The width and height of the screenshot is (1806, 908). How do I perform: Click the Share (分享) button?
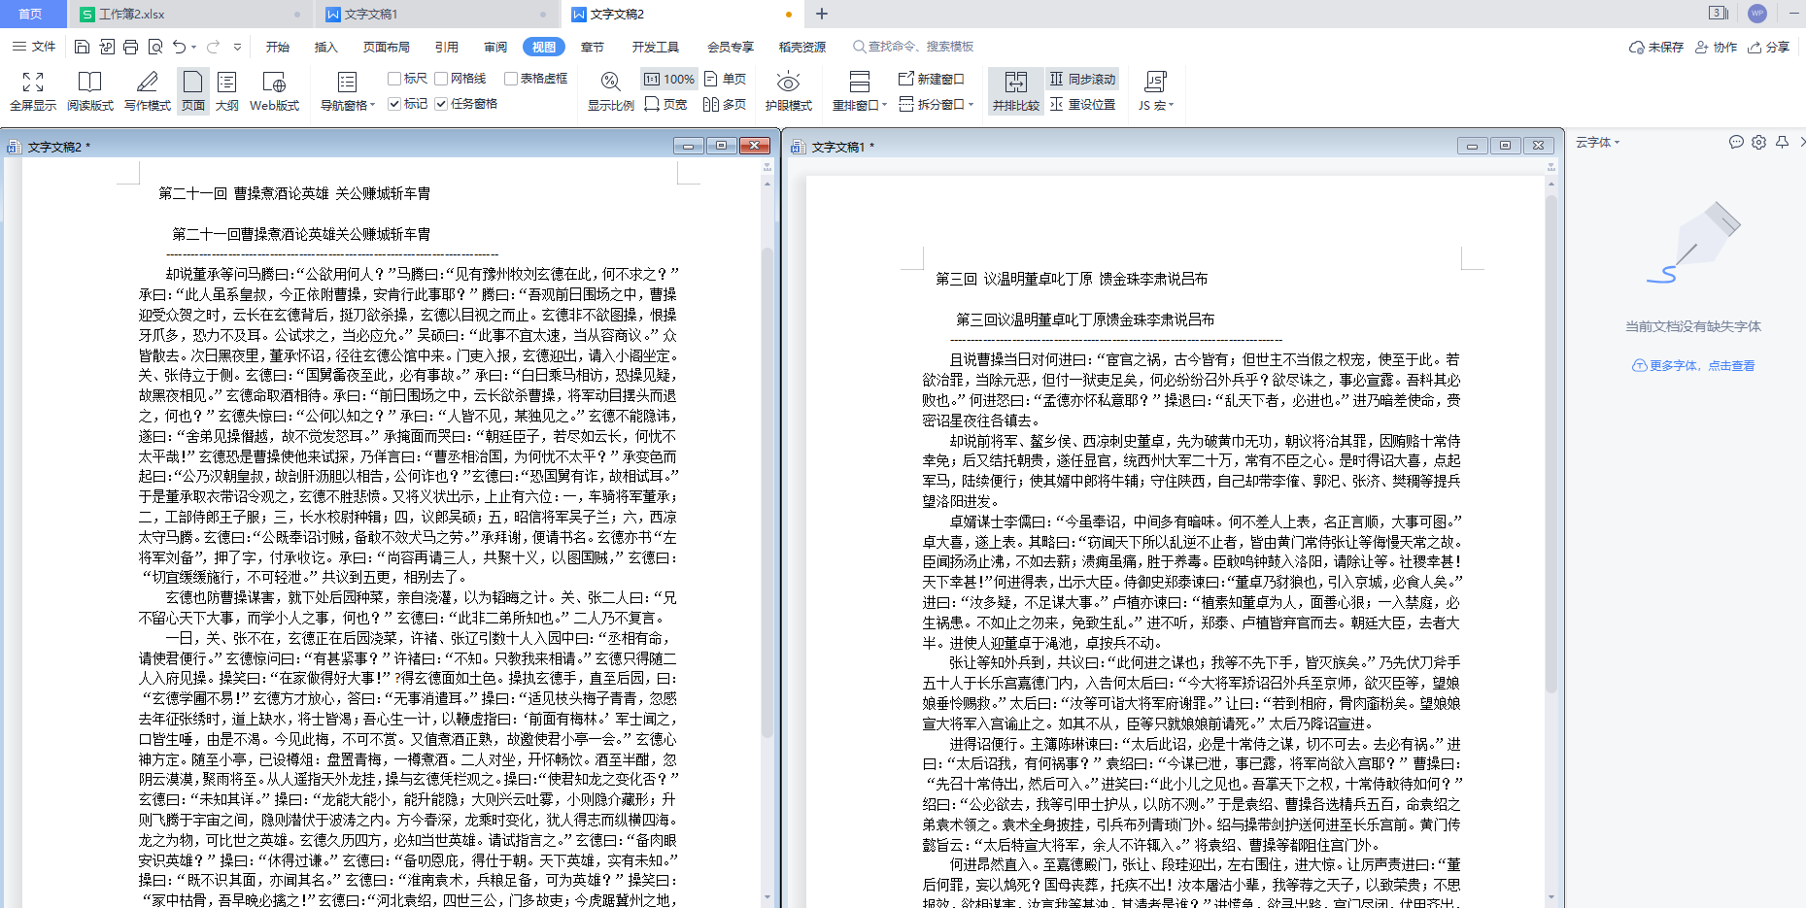point(1768,47)
